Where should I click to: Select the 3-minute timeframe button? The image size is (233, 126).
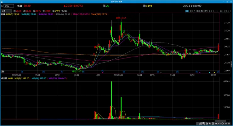click(x=213, y=11)
